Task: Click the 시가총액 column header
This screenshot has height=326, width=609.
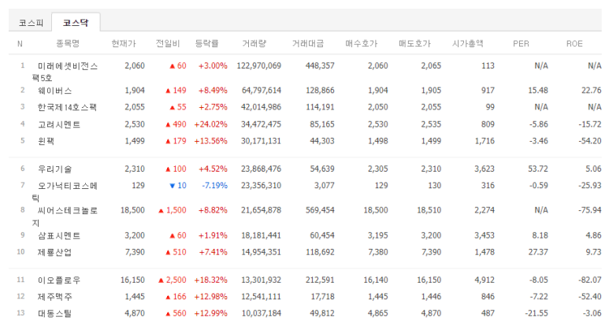Action: [468, 43]
